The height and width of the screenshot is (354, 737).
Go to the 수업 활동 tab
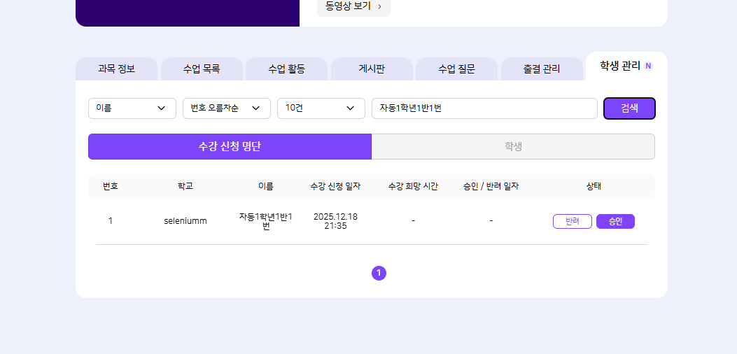pyautogui.click(x=287, y=69)
